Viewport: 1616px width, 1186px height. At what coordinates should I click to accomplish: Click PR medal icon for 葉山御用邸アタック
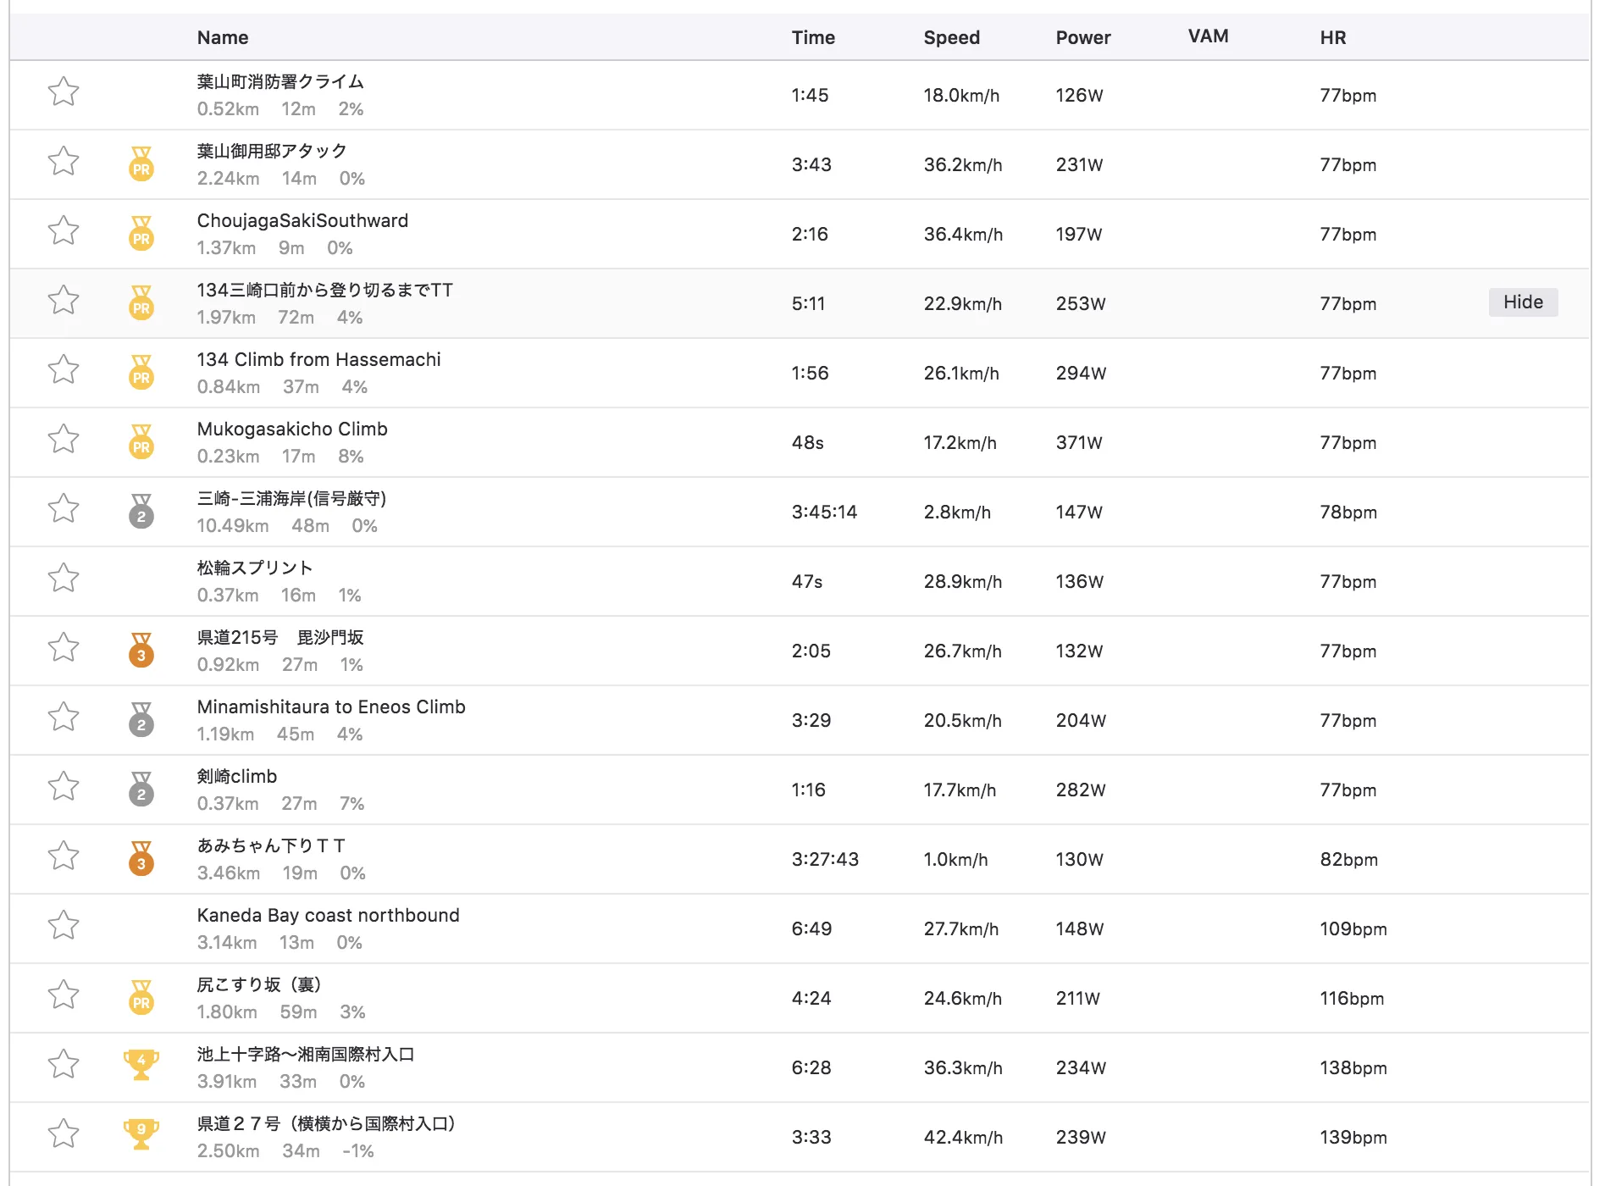pyautogui.click(x=141, y=163)
